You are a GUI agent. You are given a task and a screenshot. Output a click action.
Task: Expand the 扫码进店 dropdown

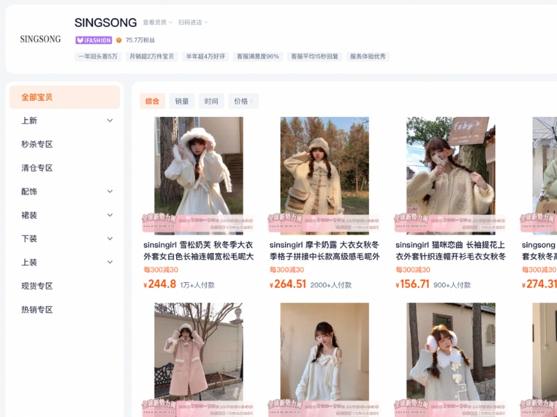coord(194,22)
